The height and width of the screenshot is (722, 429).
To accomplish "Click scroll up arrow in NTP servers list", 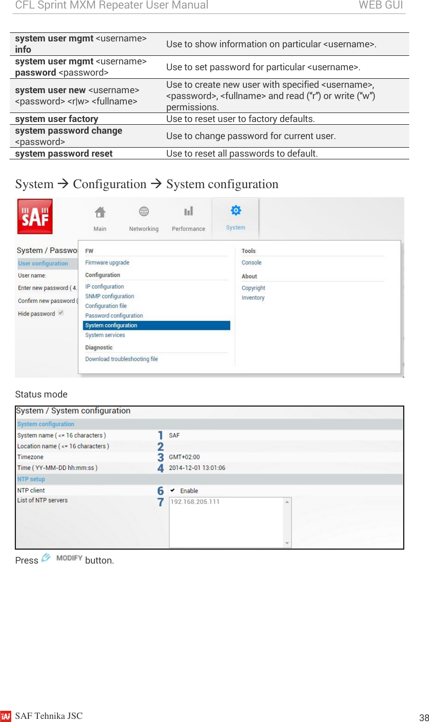I will (x=287, y=501).
